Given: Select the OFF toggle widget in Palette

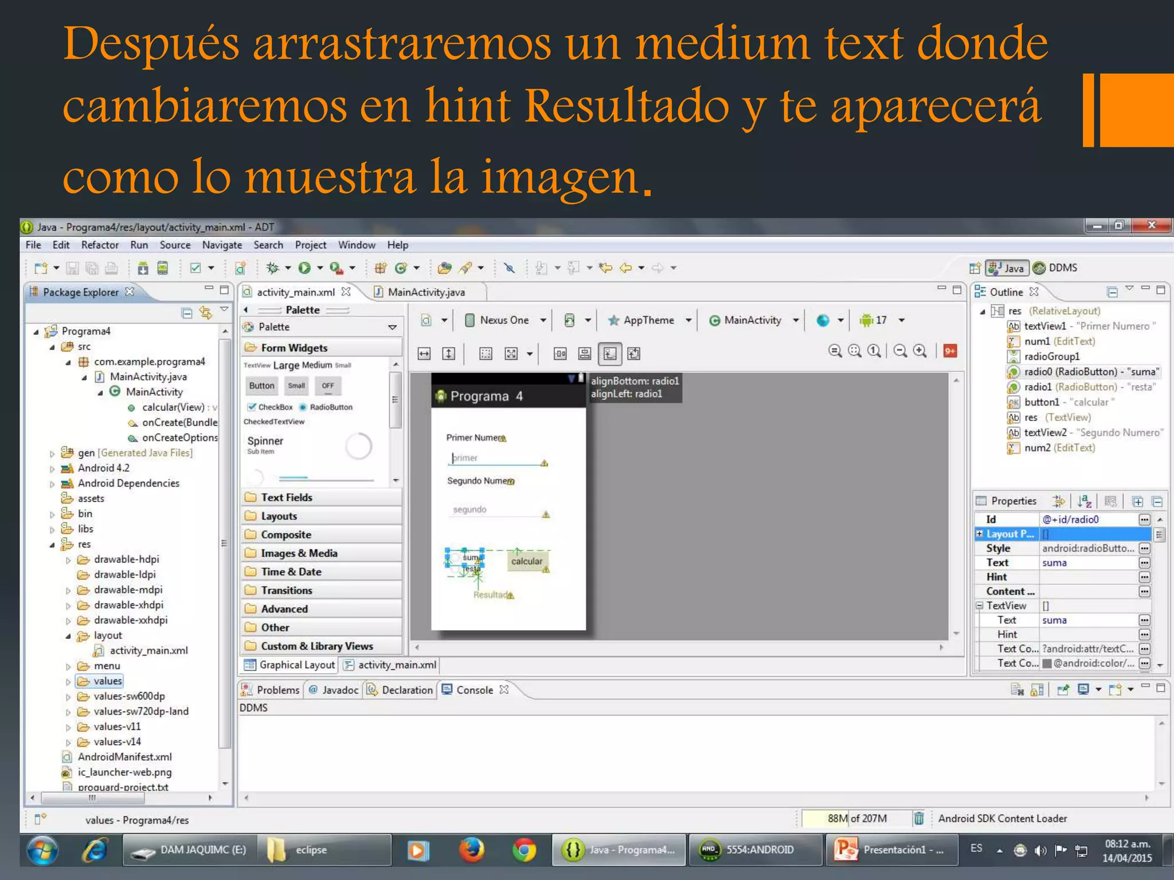Looking at the screenshot, I should (x=328, y=386).
